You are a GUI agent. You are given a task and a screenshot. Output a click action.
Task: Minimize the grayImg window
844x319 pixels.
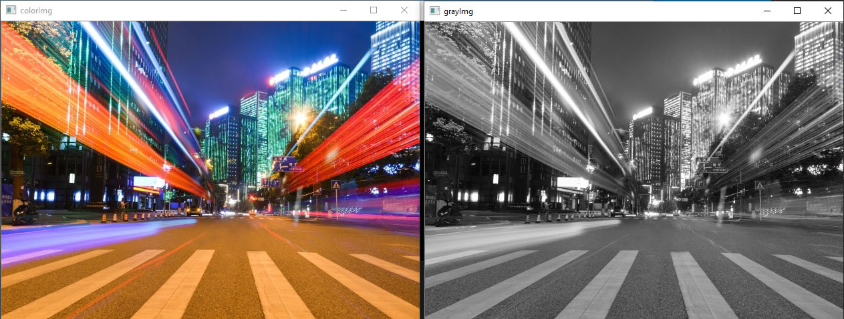coord(766,11)
